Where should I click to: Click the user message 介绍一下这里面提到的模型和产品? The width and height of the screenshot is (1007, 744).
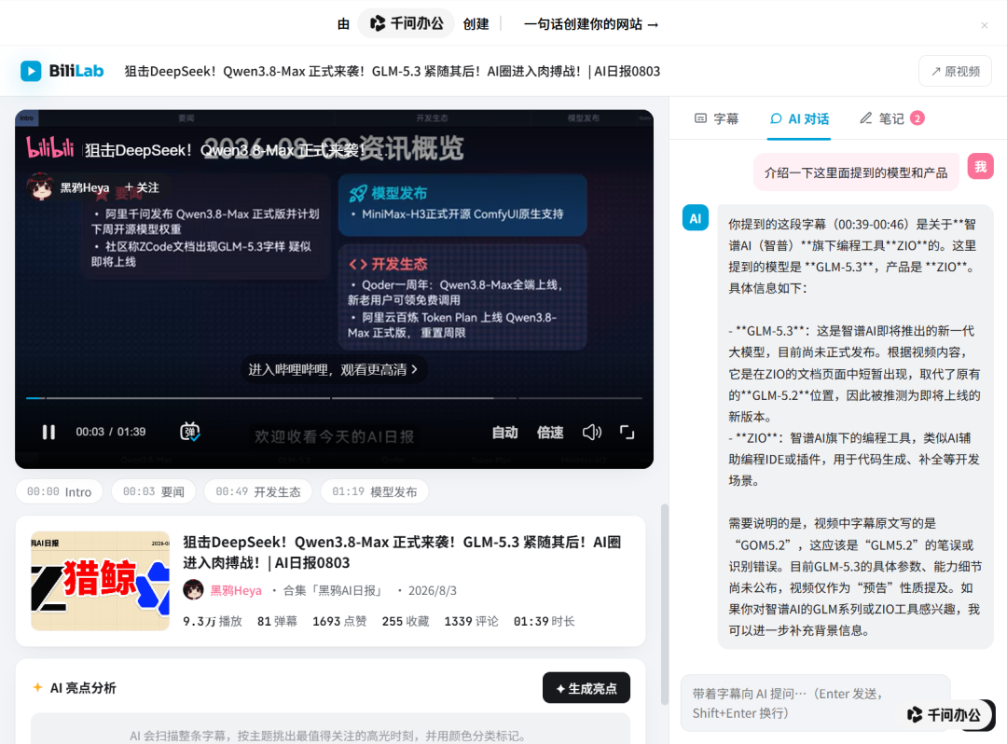[x=856, y=172]
